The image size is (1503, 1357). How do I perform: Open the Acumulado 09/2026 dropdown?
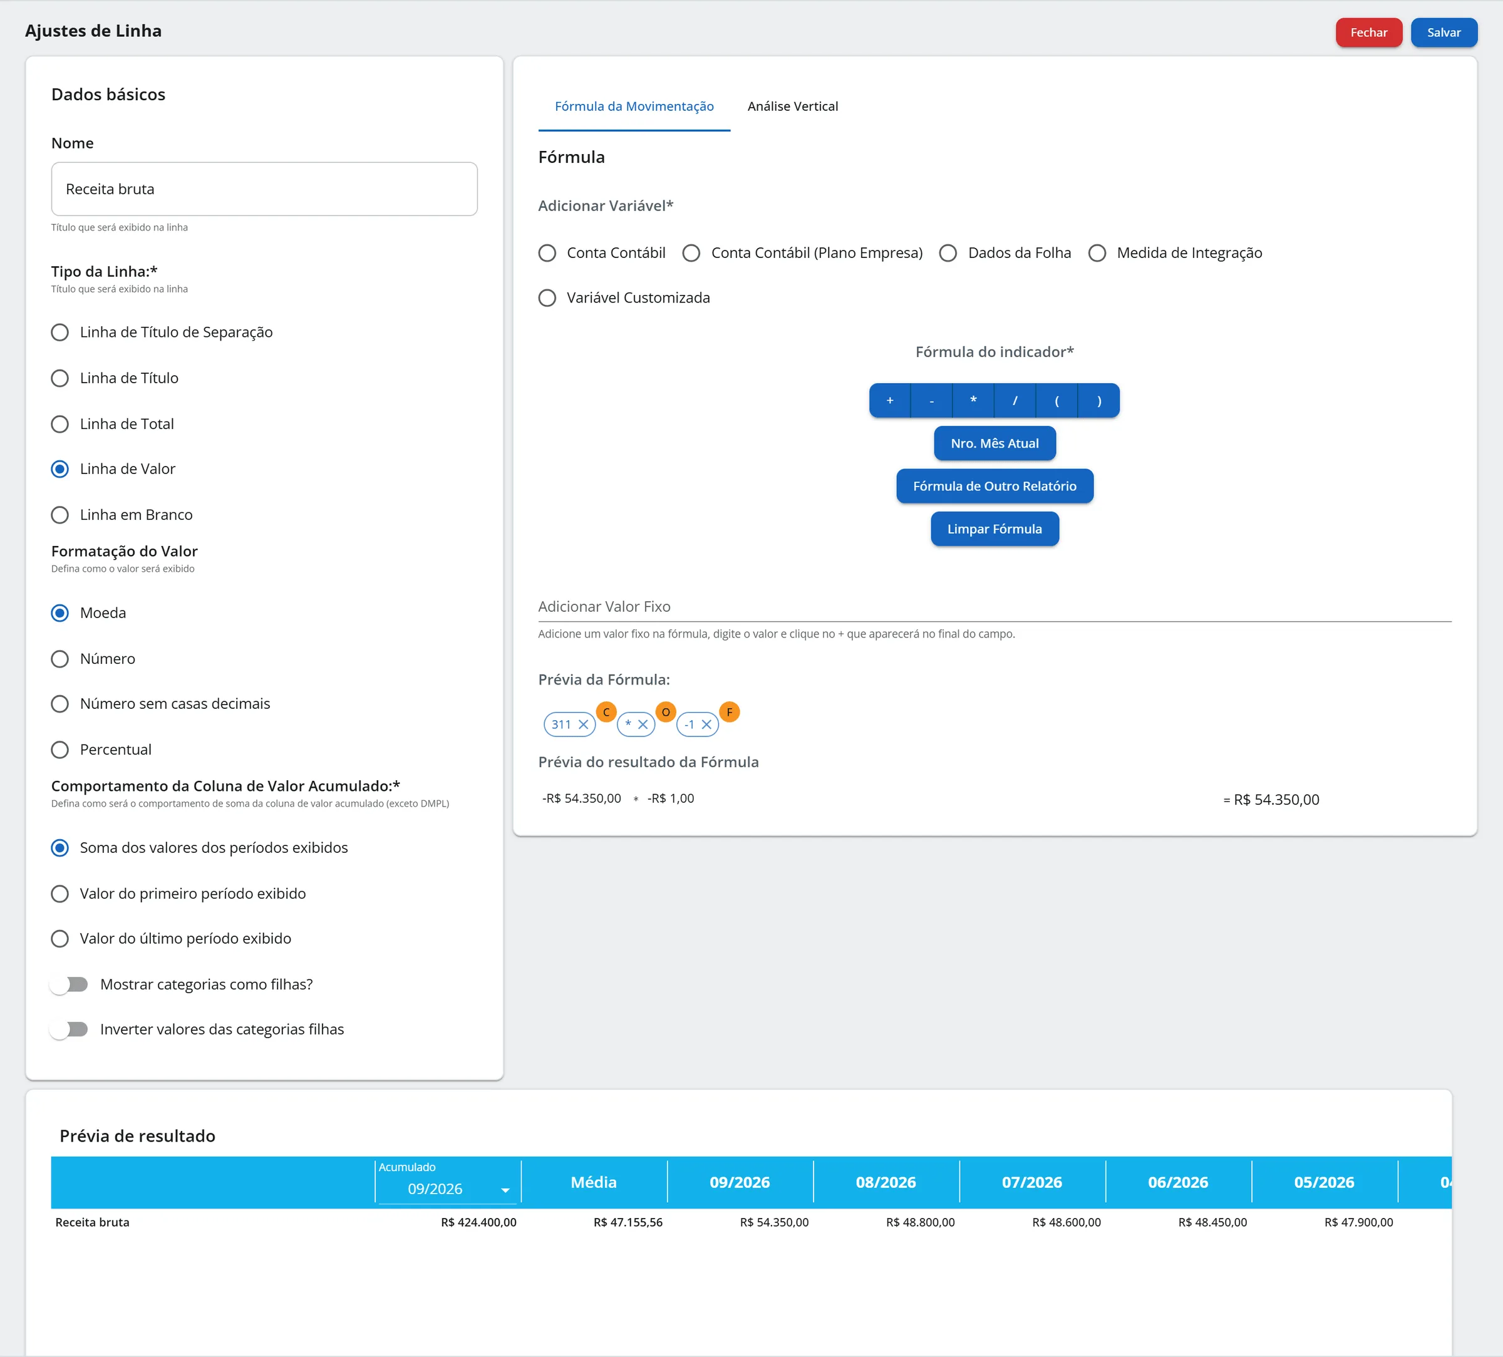[x=447, y=1189]
